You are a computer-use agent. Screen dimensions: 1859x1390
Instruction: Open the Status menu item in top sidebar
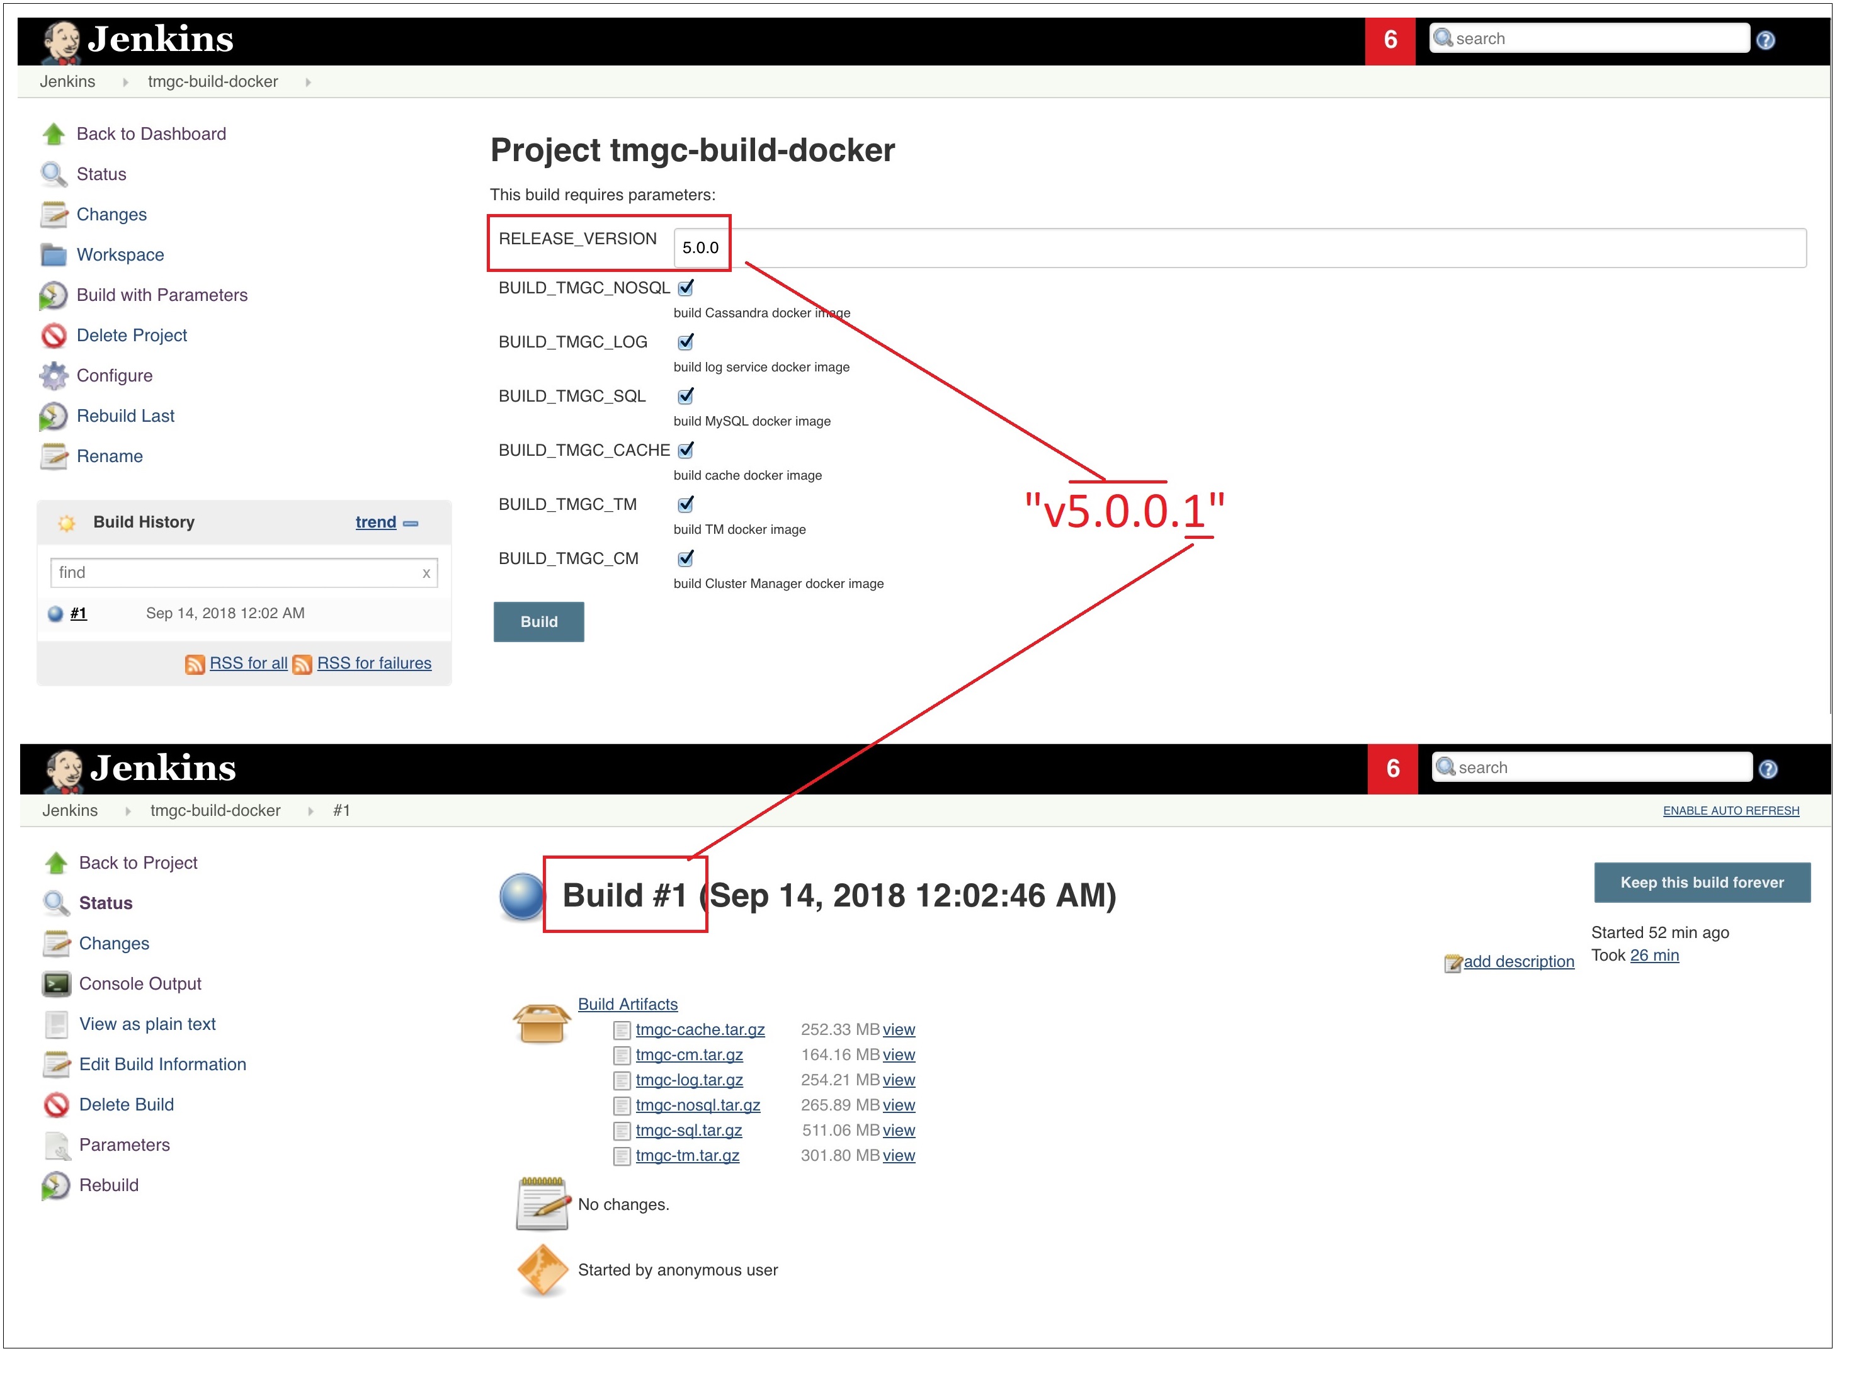click(101, 175)
